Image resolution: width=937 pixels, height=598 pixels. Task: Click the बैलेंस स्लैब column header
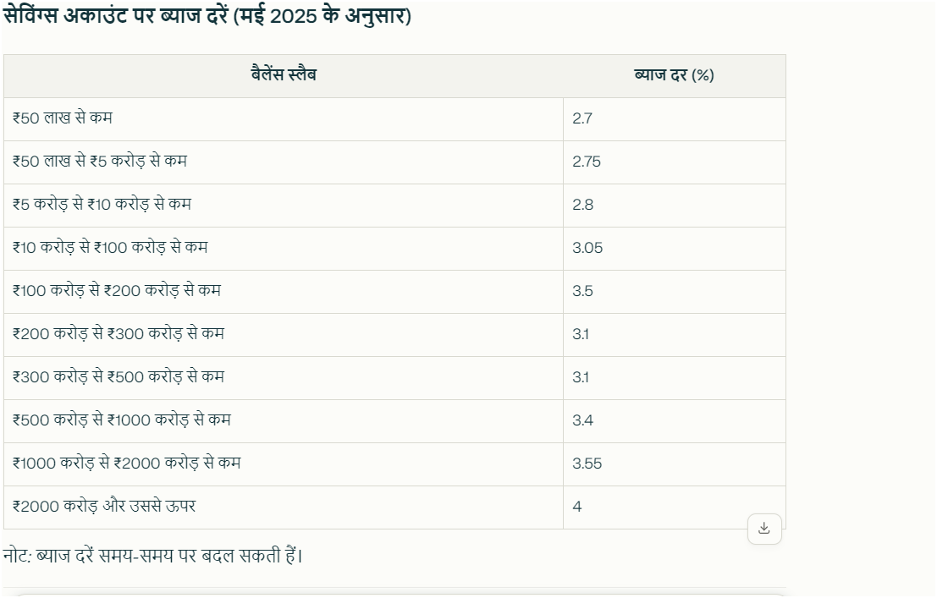pyautogui.click(x=284, y=75)
